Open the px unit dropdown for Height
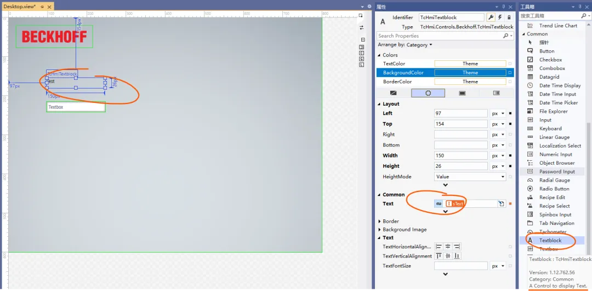Viewport: 592px width, 291px height. click(498, 166)
